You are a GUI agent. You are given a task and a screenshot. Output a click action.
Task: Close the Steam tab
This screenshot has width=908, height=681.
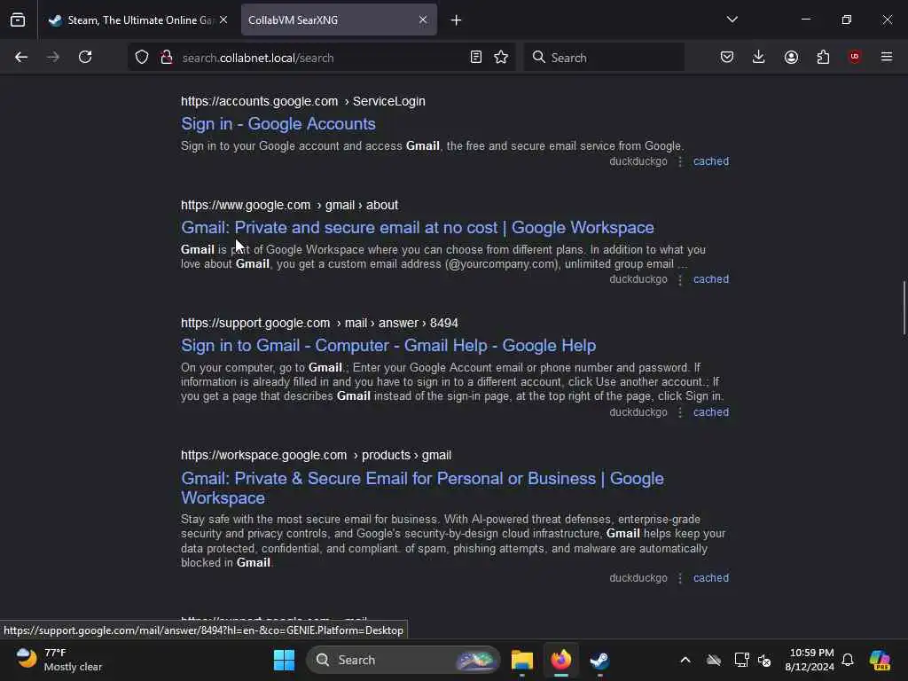tap(223, 20)
